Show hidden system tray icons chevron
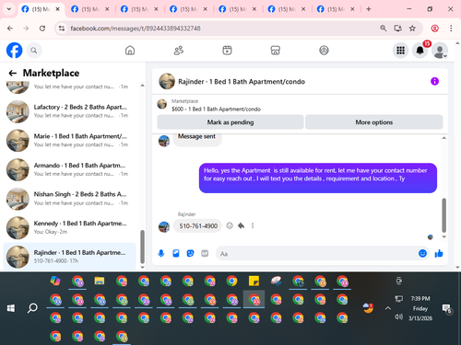Screen dimensions: 461x345 point(388,308)
